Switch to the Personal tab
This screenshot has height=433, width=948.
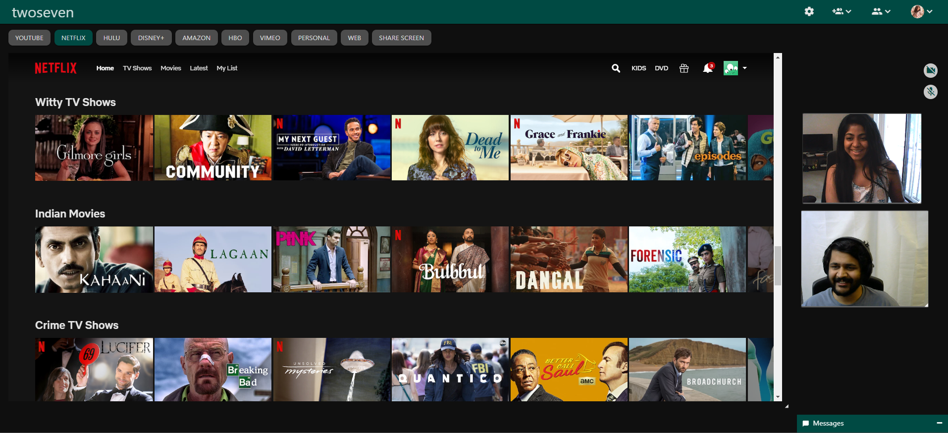314,38
